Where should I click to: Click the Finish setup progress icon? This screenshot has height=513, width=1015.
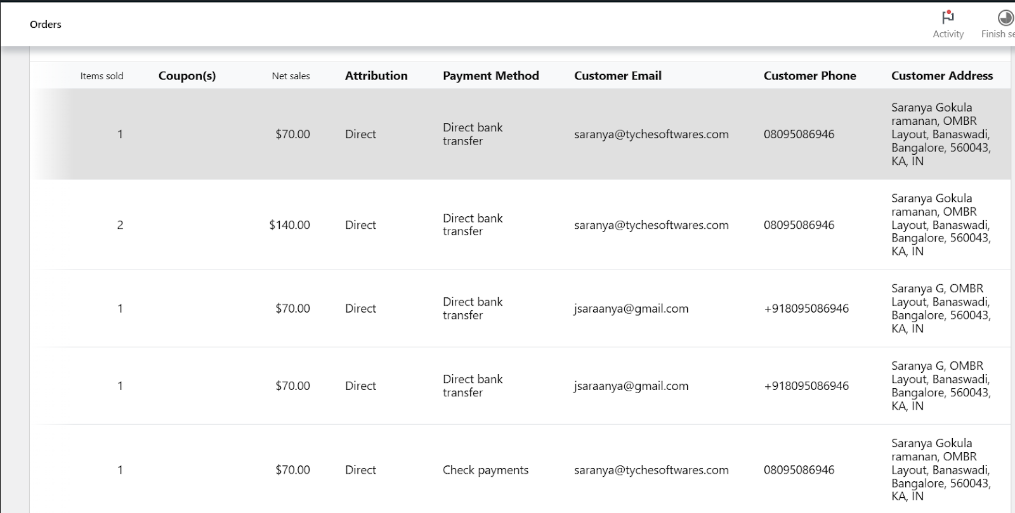1005,18
